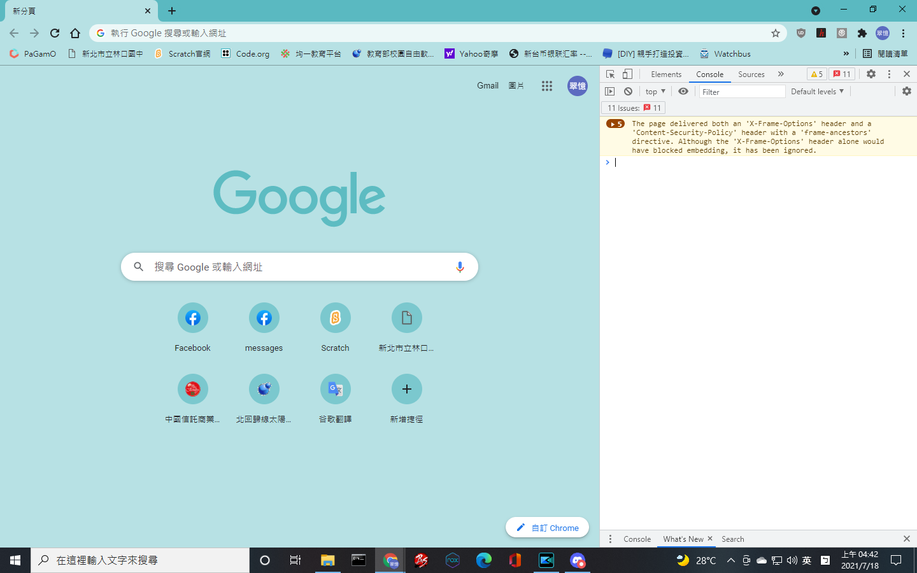Open the top JavaScript context dropdown
The image size is (917, 573).
pos(655,92)
